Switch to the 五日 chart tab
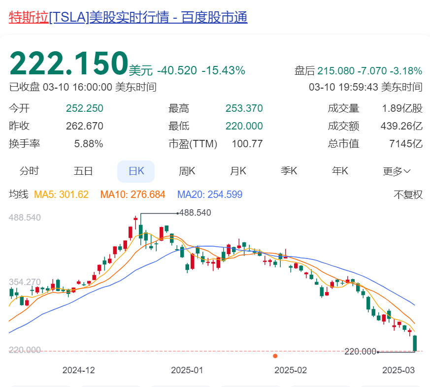Viewport: 430px width, 387px height. [x=83, y=171]
